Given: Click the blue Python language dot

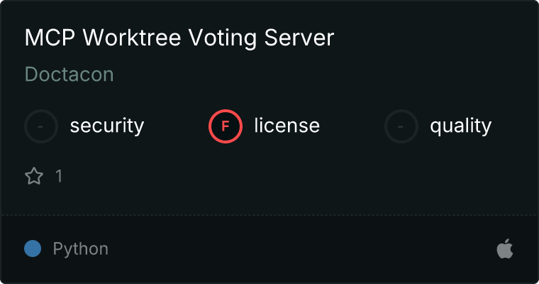Looking at the screenshot, I should 33,249.
